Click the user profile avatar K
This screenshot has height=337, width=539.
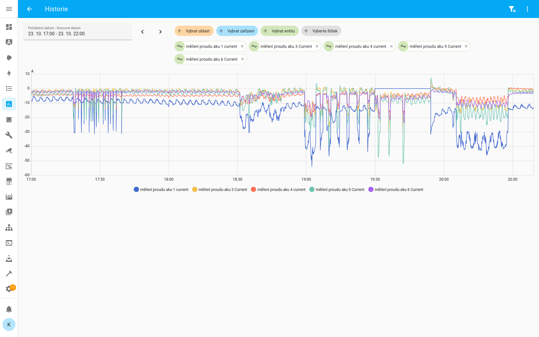tap(9, 324)
